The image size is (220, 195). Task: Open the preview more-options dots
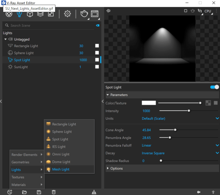coord(216,11)
